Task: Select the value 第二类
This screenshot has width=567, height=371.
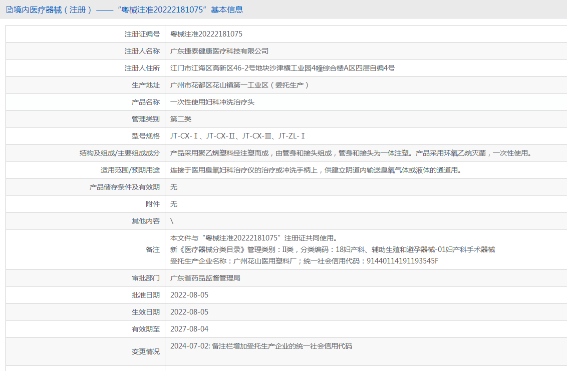Action: click(181, 118)
